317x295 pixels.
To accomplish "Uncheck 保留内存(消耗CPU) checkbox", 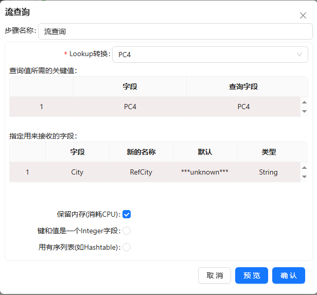I will (127, 214).
